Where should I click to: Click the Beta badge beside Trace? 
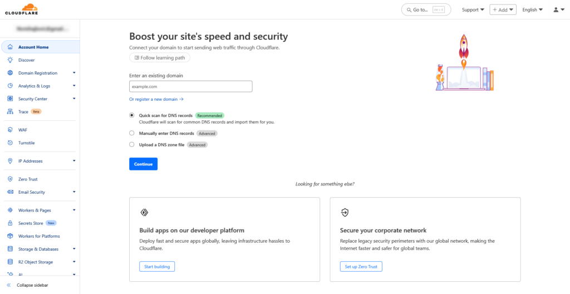point(36,112)
